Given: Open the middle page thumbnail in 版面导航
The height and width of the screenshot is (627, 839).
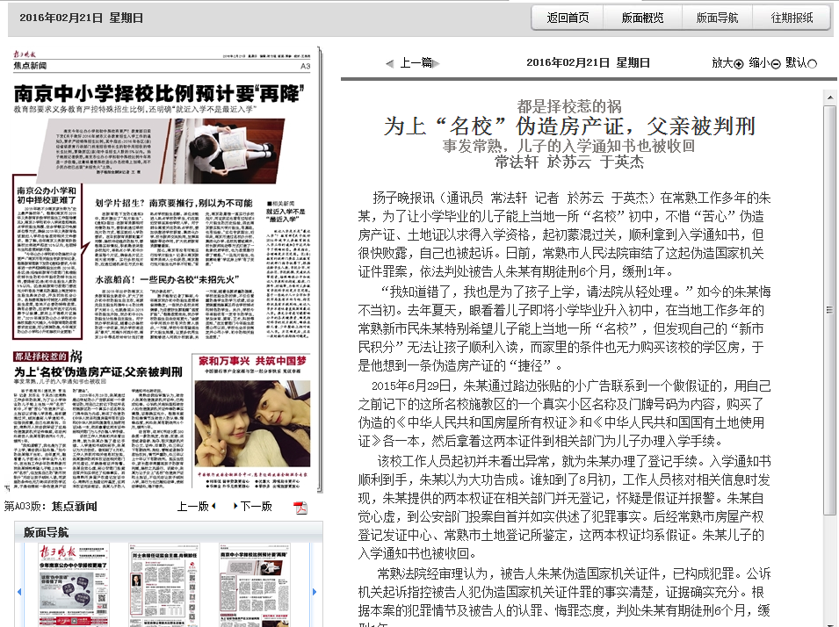Looking at the screenshot, I should point(164,585).
